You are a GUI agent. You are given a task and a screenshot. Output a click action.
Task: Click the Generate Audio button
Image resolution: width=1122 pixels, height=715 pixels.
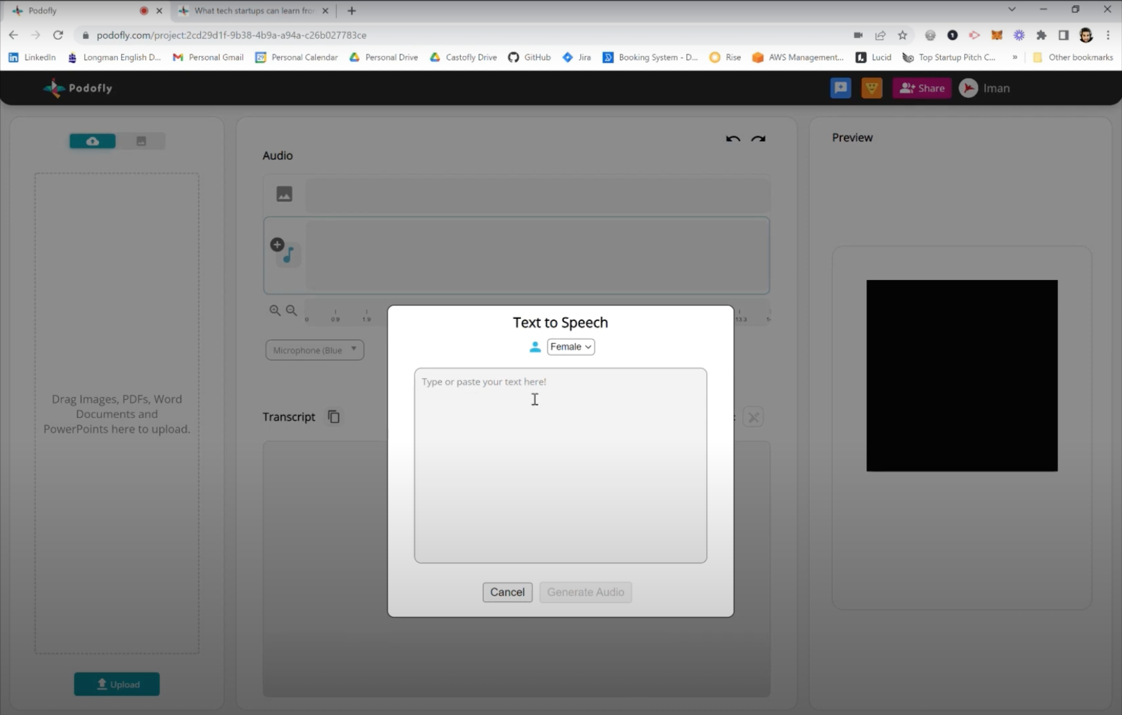586,592
